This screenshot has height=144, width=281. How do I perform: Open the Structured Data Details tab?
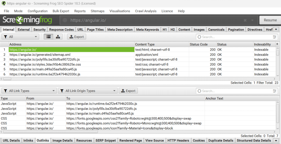point(254,141)
